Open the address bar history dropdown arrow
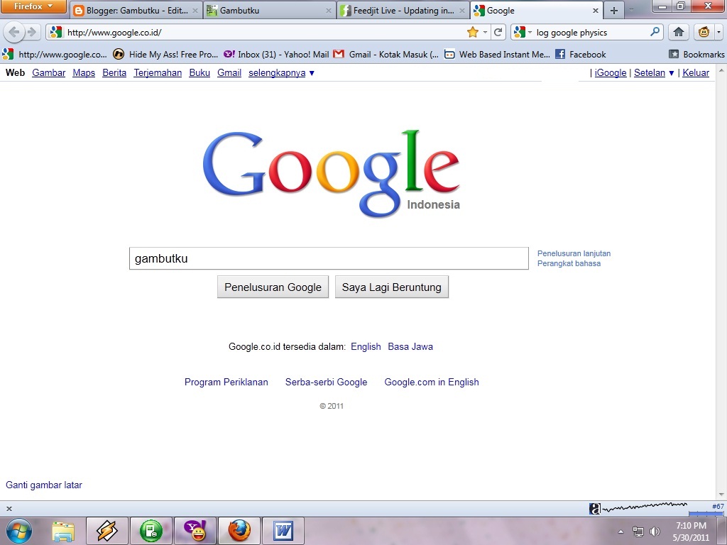Screen dimensions: 727x545 click(x=485, y=32)
